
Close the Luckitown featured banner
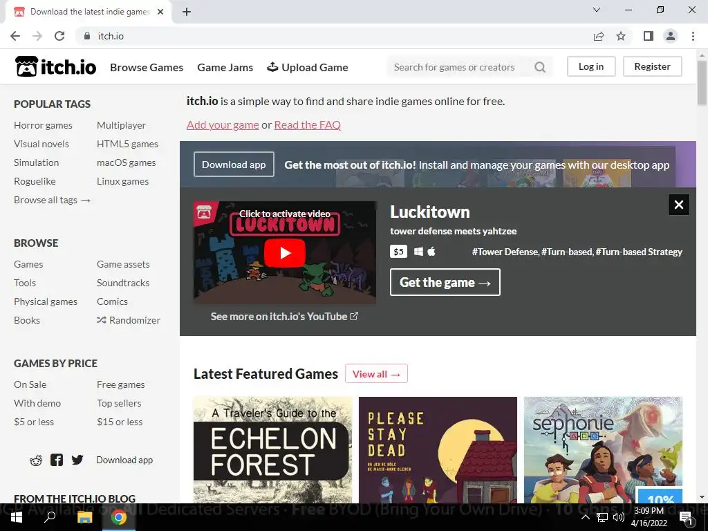(x=679, y=205)
